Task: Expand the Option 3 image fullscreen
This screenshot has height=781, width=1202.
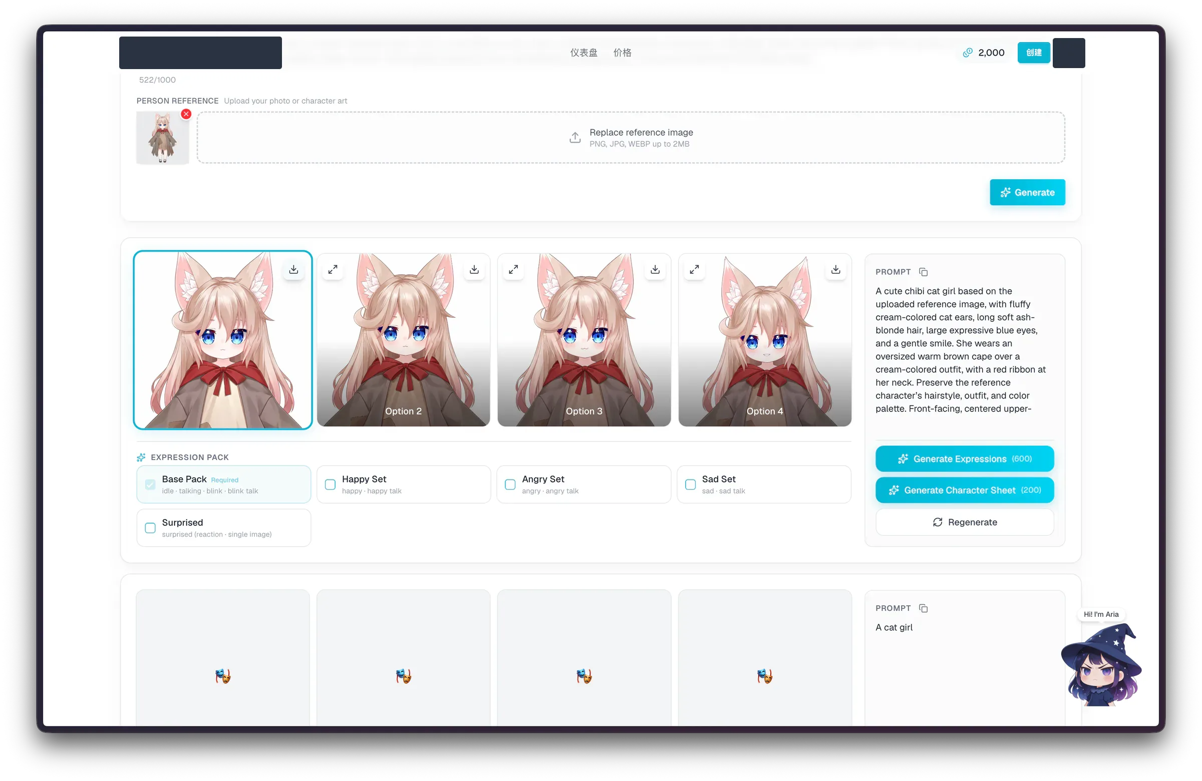Action: 514,269
